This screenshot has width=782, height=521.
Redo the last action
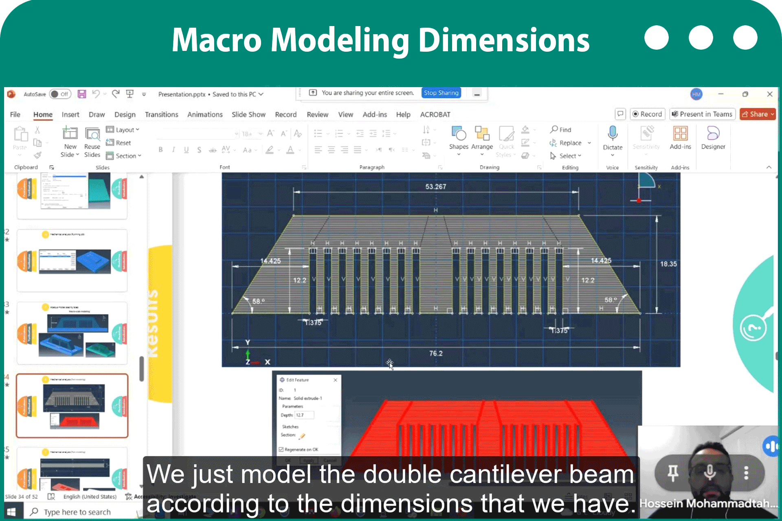[116, 94]
